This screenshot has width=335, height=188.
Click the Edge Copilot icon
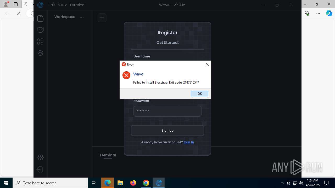[329, 13]
